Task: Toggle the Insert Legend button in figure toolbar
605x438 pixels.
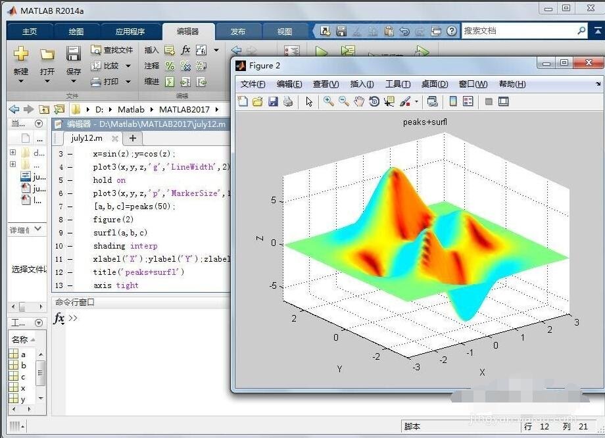Action: click(468, 101)
